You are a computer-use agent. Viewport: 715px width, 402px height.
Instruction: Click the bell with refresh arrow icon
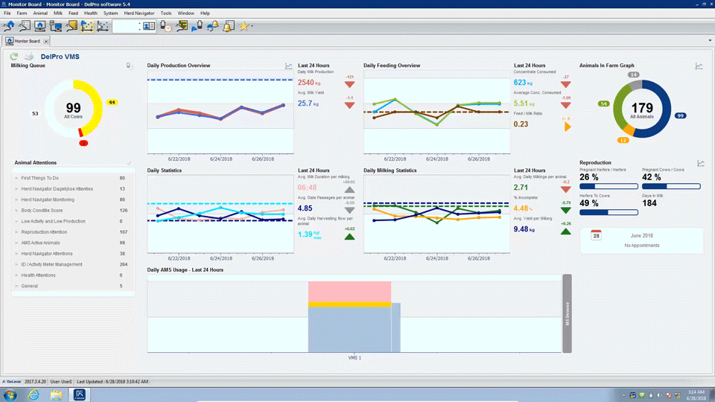coord(213,26)
